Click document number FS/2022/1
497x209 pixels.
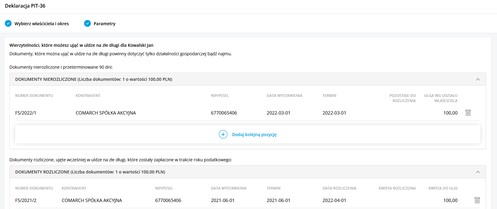pyautogui.click(x=26, y=113)
